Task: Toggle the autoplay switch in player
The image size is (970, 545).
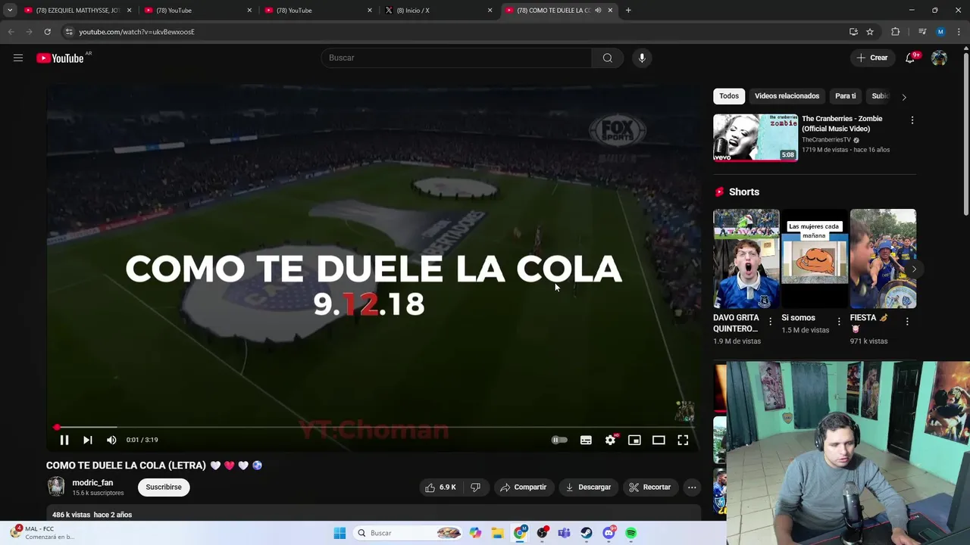Action: (559, 440)
